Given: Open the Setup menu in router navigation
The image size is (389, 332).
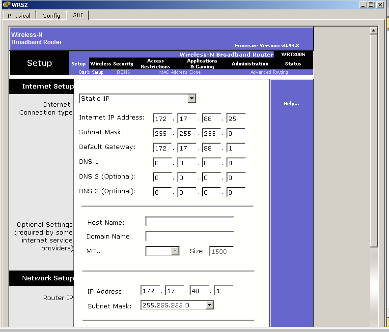Looking at the screenshot, I should (79, 64).
